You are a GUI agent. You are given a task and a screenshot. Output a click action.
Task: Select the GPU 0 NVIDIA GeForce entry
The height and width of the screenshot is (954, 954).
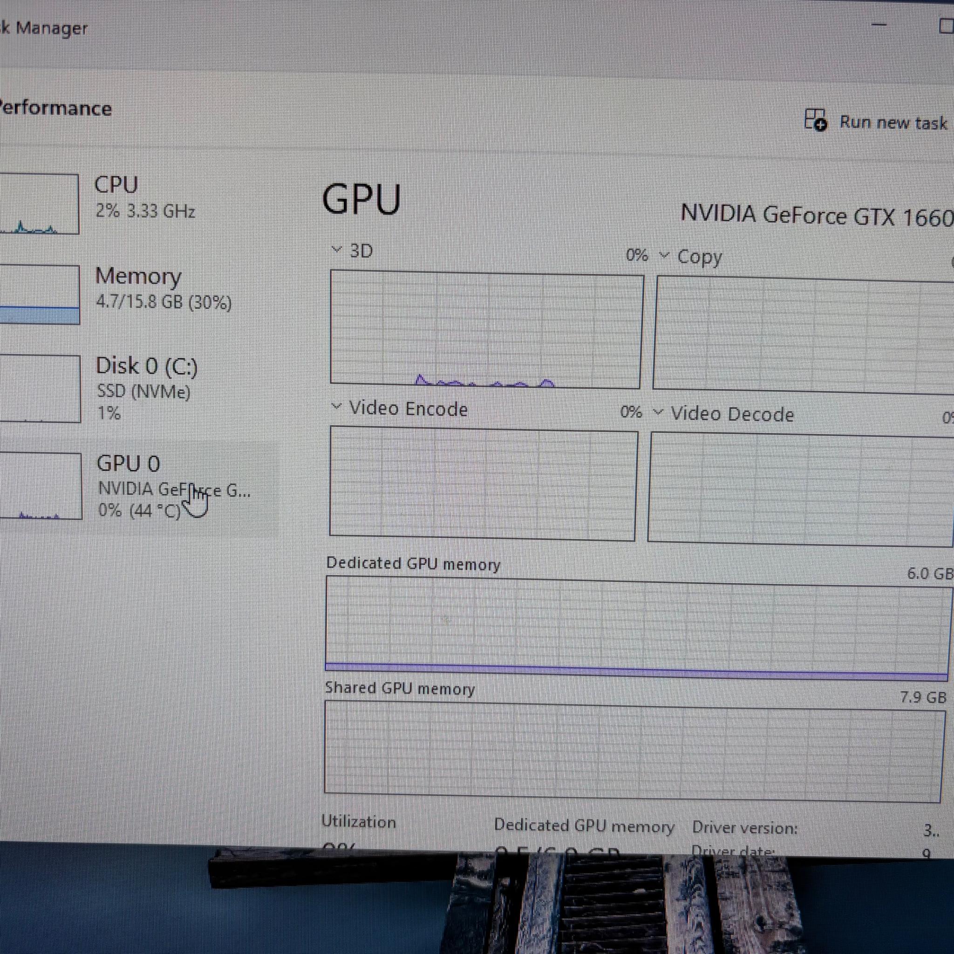[174, 486]
